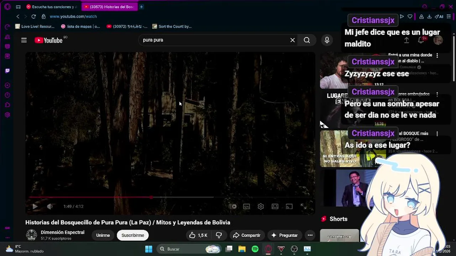The width and height of the screenshot is (456, 256).
Task: Click the heart bookmark icon in address bar
Action: click(410, 16)
